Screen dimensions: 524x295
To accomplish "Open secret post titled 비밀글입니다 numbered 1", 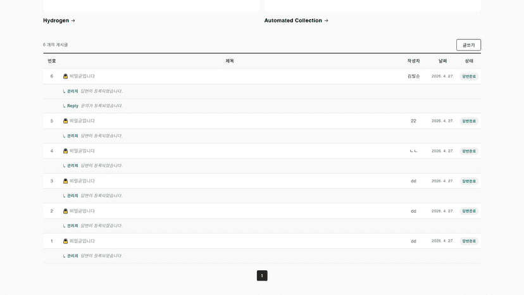I will [x=82, y=241].
